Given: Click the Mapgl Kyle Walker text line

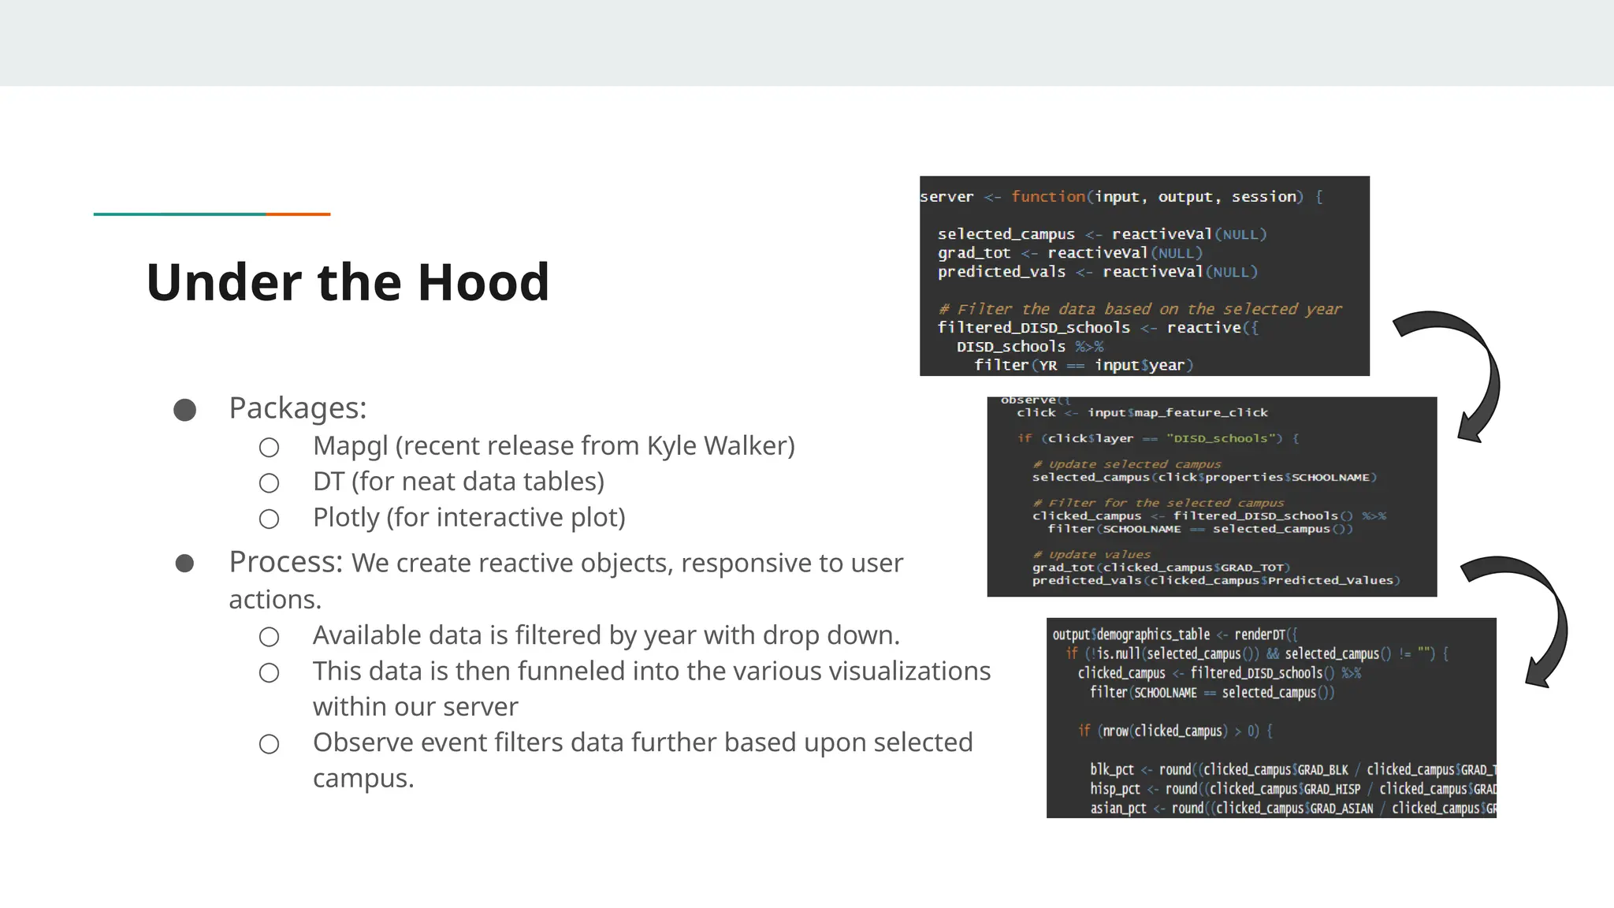Looking at the screenshot, I should 553,446.
